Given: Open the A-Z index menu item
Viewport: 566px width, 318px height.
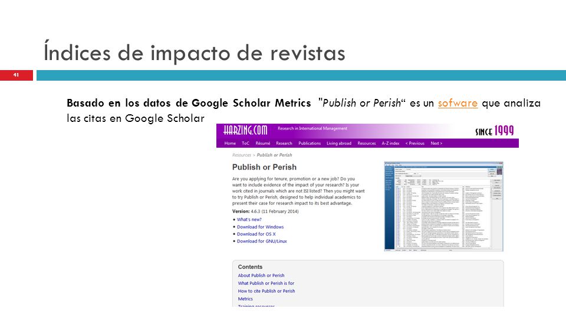Looking at the screenshot, I should pos(390,143).
